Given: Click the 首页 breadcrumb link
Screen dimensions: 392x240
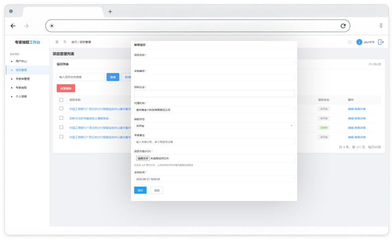Looking at the screenshot, I should 74,42.
